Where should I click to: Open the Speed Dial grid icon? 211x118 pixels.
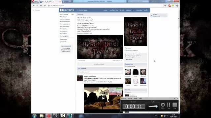pyautogui.click(x=45, y=6)
